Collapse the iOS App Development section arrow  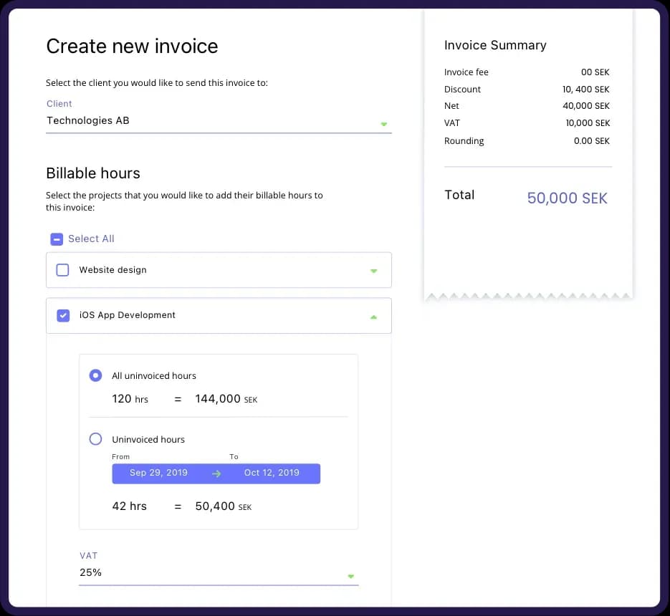[373, 317]
